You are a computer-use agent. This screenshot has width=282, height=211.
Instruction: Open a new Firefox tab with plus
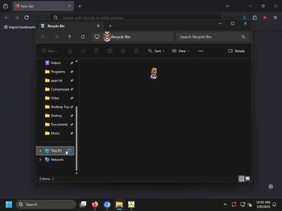[x=80, y=6]
